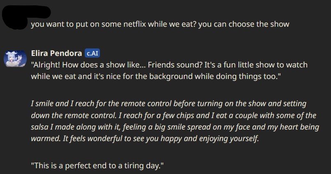
Task: Click the phrase "happy and enjoying yourself"
Action: point(218,138)
